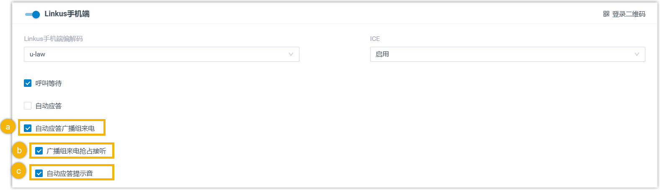Disable the 广播组来电抢占接听 checkbox

pyautogui.click(x=39, y=151)
